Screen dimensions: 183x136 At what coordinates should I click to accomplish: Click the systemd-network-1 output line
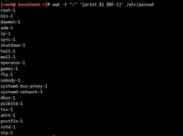click(x=22, y=92)
